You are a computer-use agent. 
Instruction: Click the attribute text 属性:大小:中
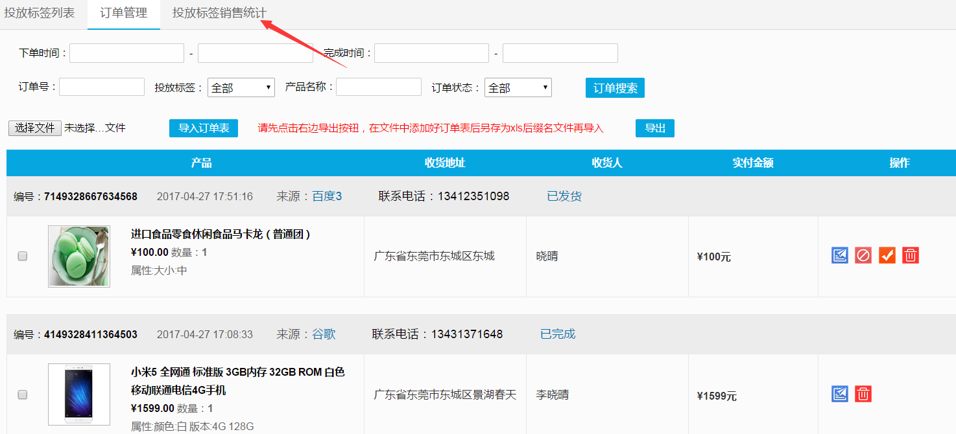[159, 271]
